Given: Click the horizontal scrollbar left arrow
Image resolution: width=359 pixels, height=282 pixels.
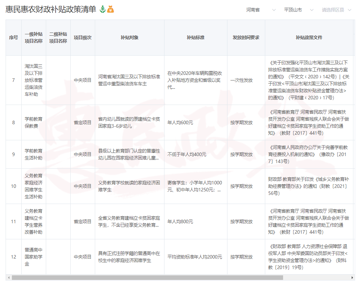Looking at the screenshot, I should click(x=9, y=278).
